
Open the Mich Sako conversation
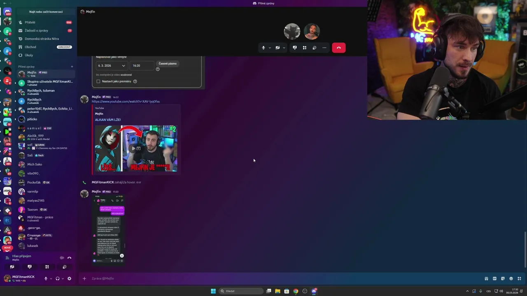[x=46, y=164]
